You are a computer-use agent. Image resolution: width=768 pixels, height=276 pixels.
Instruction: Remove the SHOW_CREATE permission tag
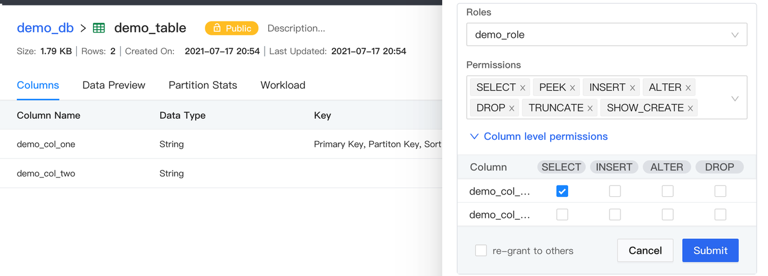click(691, 108)
